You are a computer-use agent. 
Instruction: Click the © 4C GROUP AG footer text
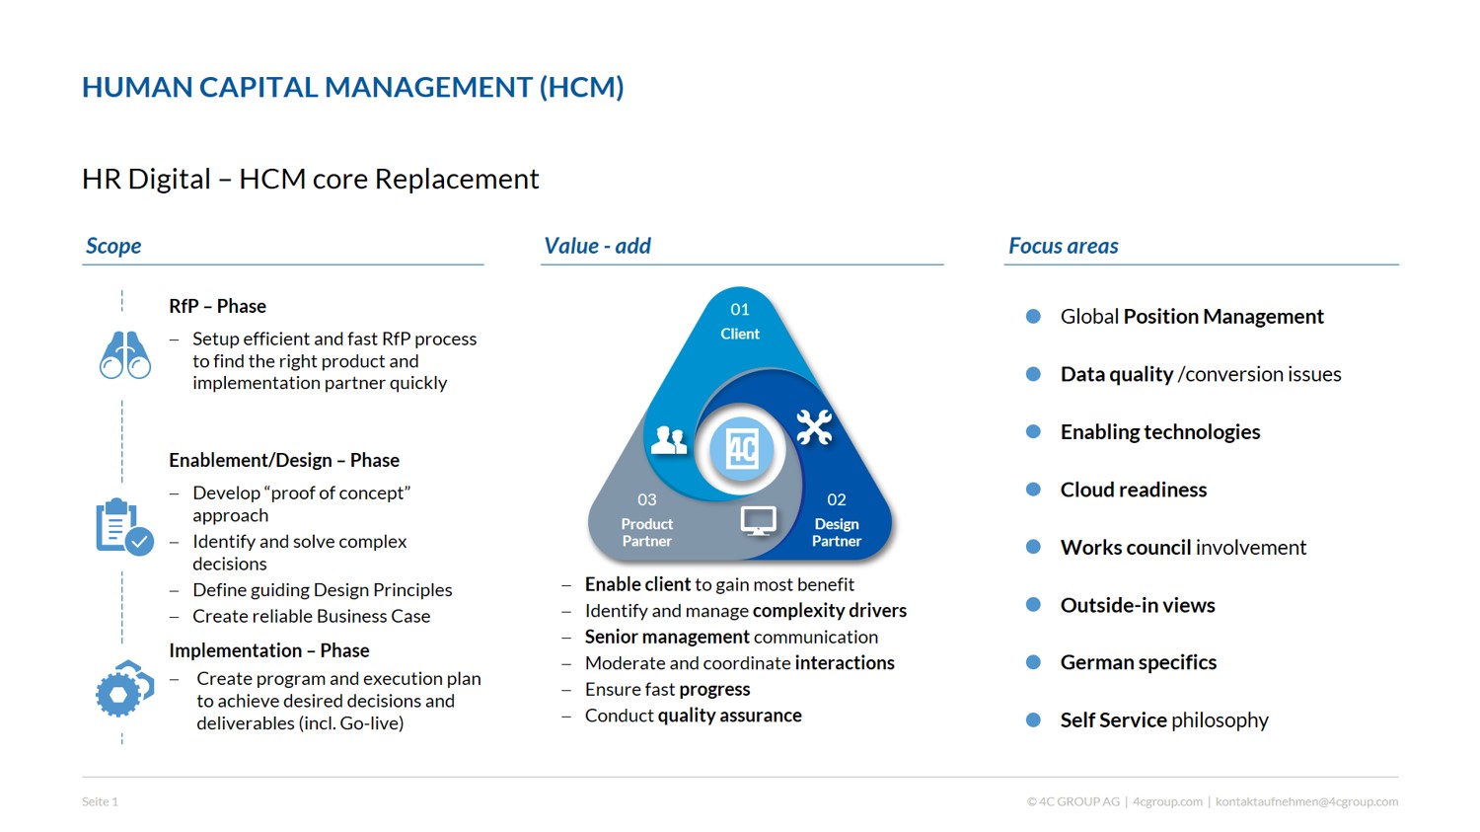pos(1073,801)
